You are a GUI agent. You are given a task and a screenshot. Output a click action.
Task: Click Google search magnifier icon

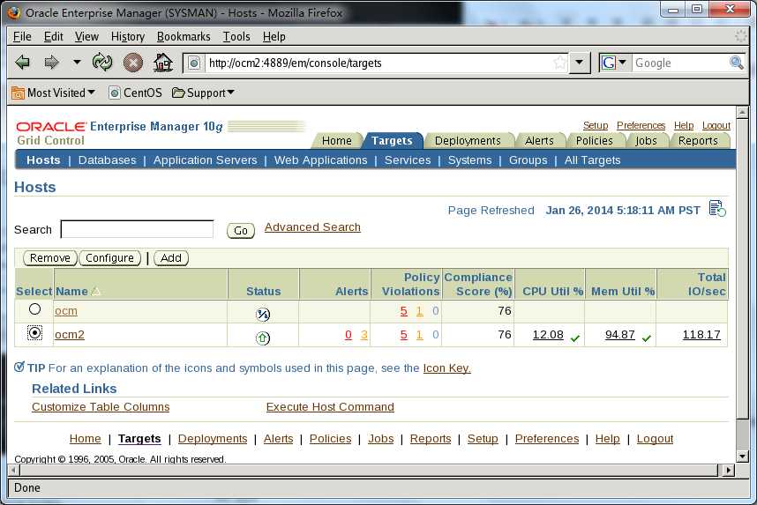point(736,63)
